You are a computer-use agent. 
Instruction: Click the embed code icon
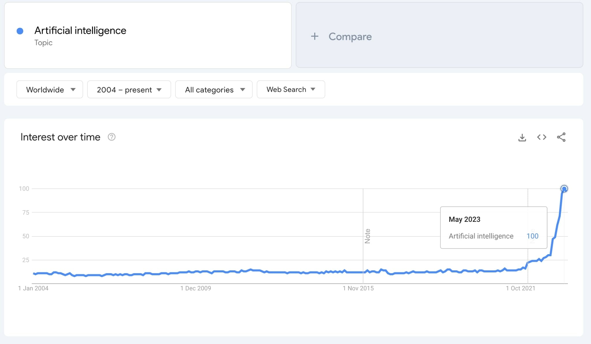pos(542,137)
